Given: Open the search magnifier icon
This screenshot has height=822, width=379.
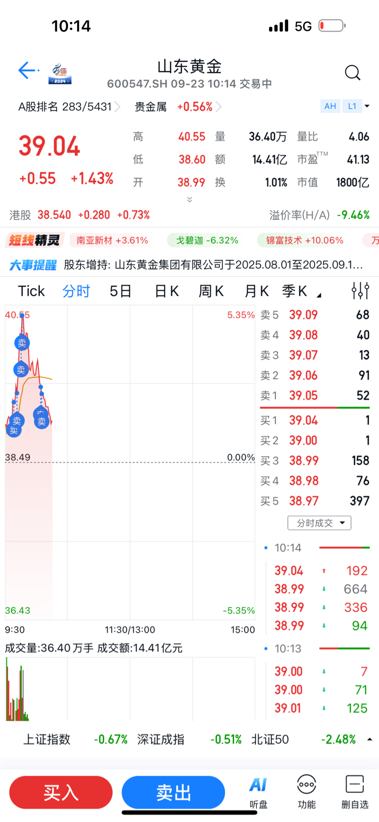Looking at the screenshot, I should [x=352, y=73].
